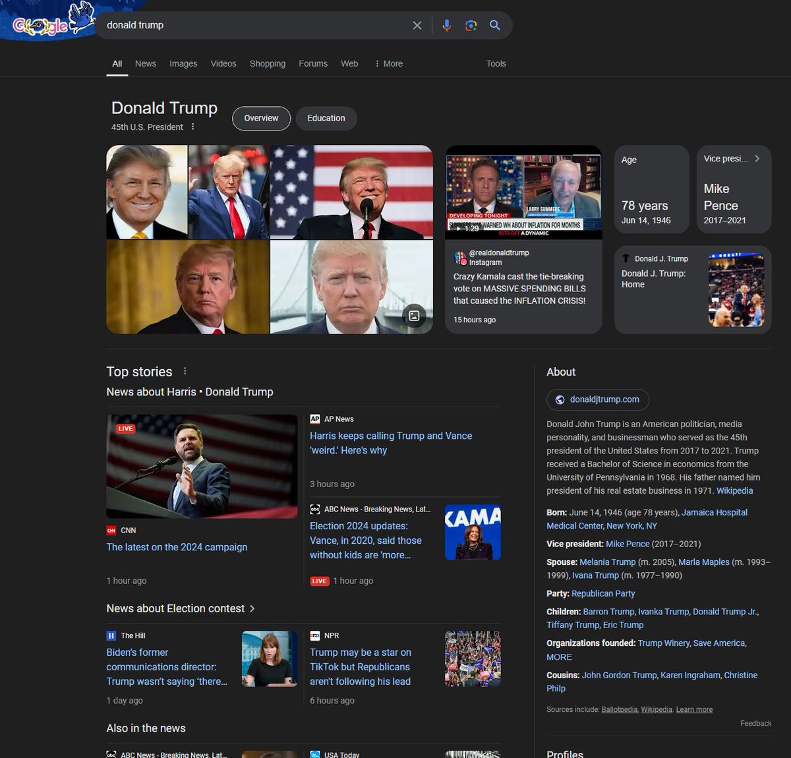
Task: Click the globe icon beside donaldjtrump.com
Action: [x=560, y=399]
